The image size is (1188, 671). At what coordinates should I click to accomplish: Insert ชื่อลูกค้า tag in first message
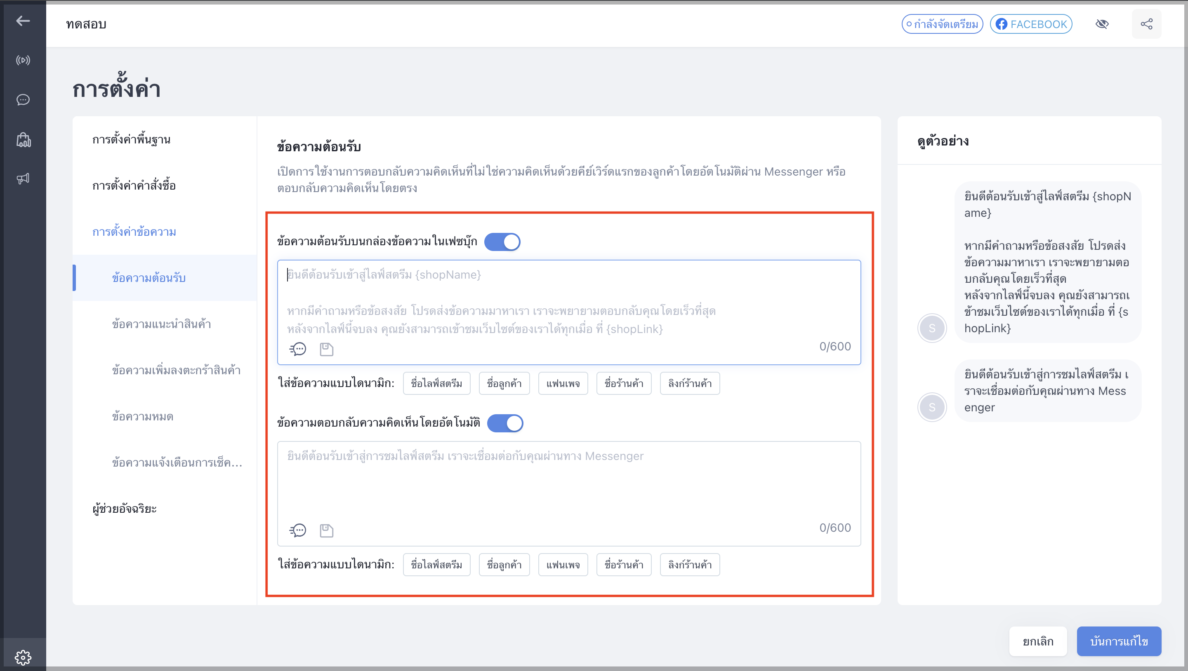[x=504, y=383]
